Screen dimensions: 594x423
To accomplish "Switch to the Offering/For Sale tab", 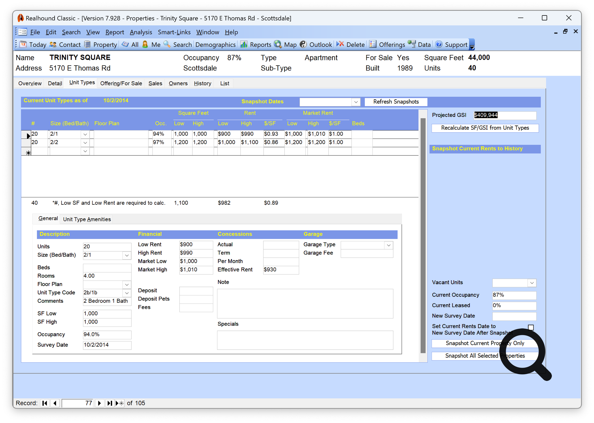I will click(121, 83).
